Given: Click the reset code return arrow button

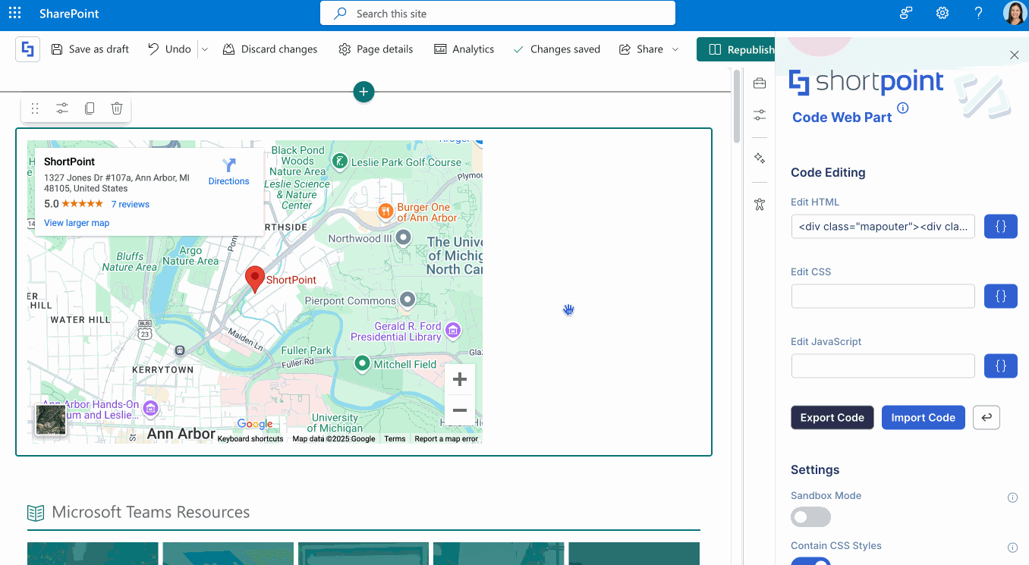Looking at the screenshot, I should tap(987, 418).
